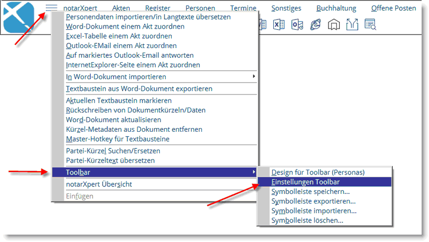Expand the Toolbar submenu entry
The image size is (429, 242).
155,172
